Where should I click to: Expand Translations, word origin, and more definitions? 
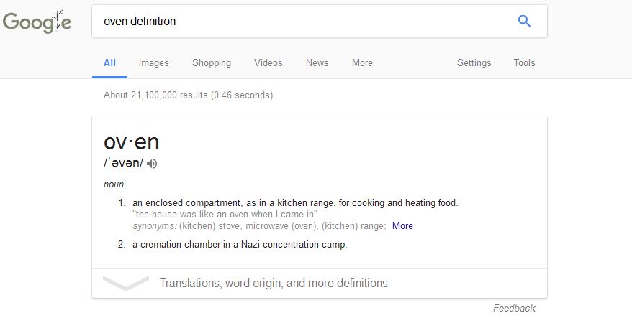[x=274, y=283]
